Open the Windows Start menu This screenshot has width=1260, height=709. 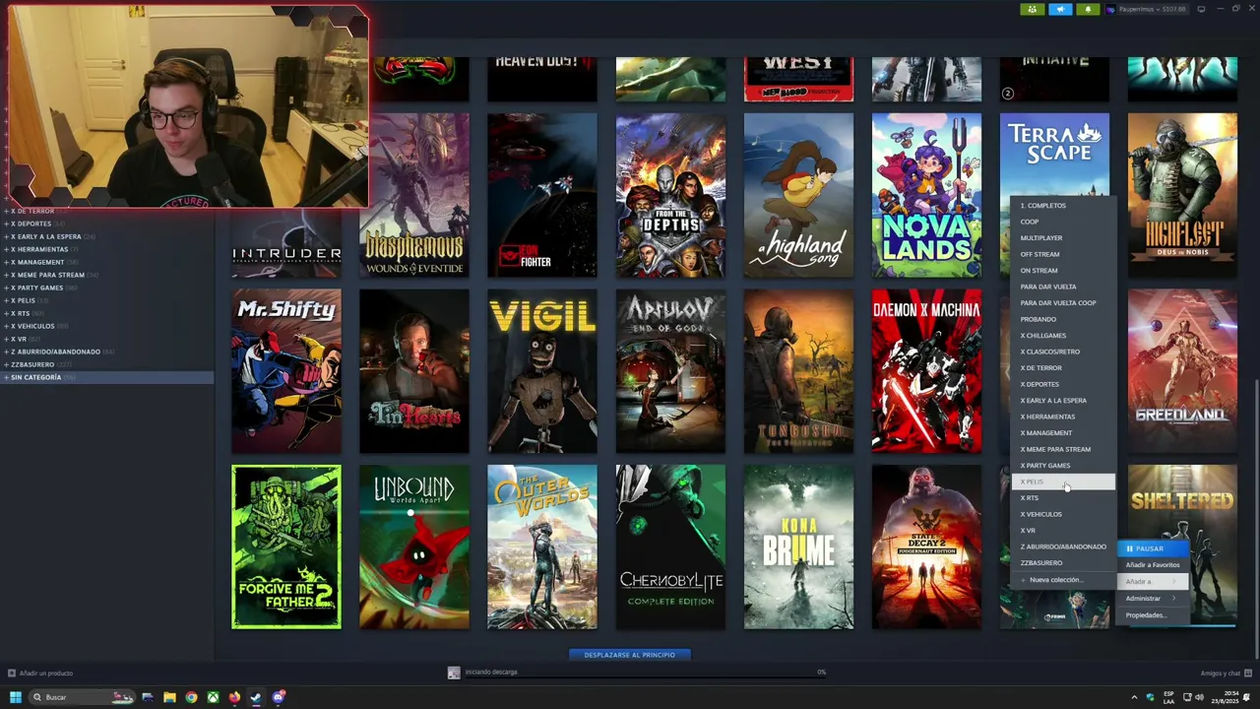point(16,697)
